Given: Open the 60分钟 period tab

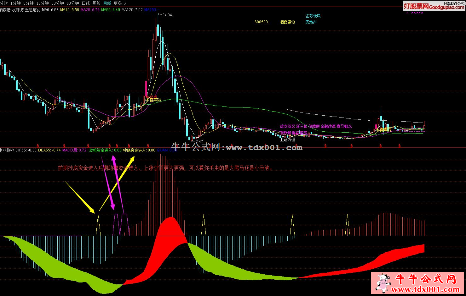Looking at the screenshot, I should click(73, 3).
